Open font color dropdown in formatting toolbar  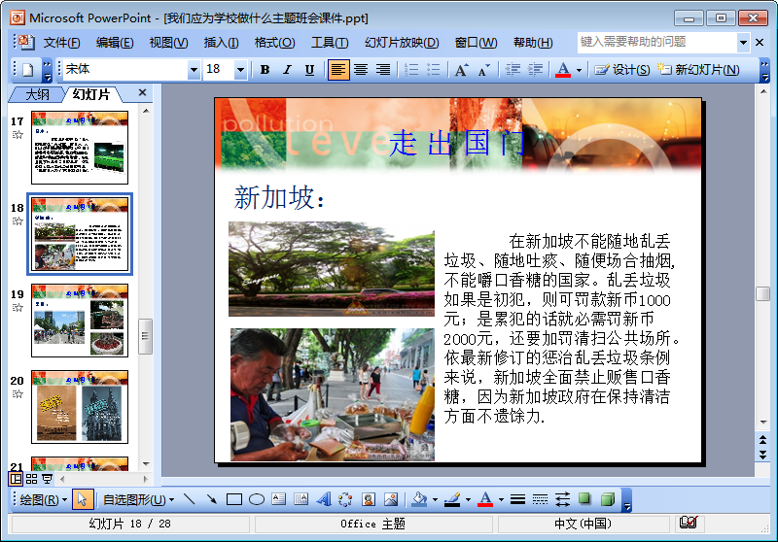[579, 70]
